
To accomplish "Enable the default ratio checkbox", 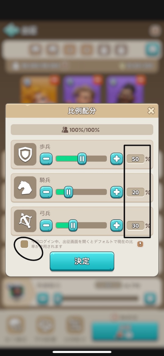I will pos(24,244).
